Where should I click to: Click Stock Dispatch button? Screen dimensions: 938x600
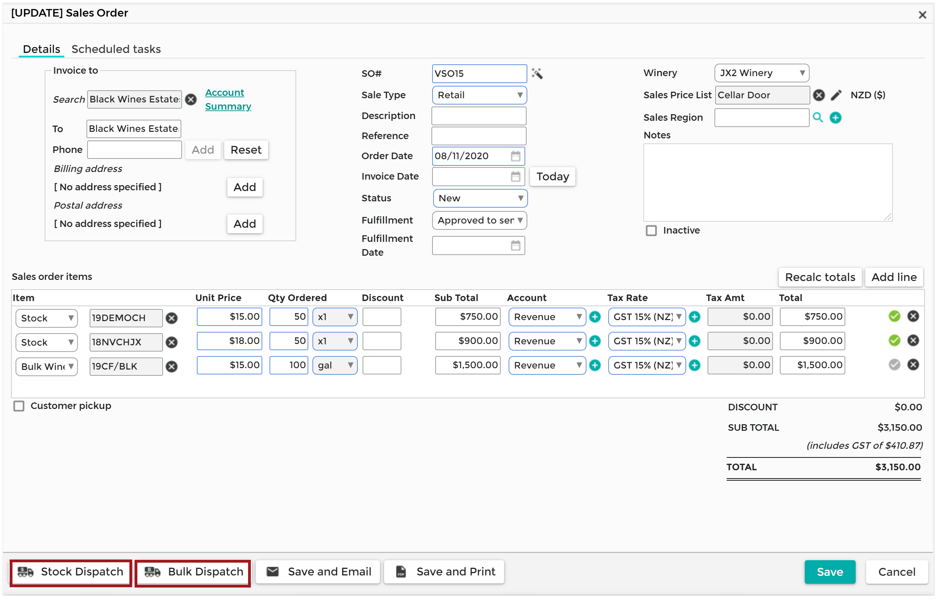coord(71,572)
